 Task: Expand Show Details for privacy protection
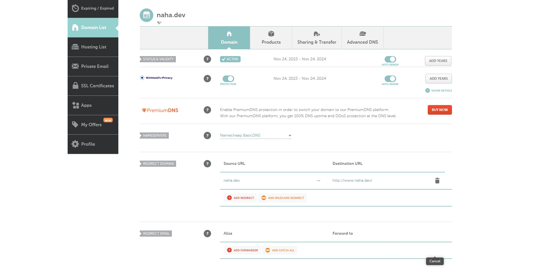(439, 91)
